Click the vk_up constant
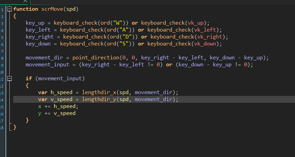 click(196, 23)
